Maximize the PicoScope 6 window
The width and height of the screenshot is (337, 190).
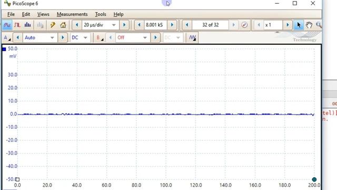(x=295, y=4)
